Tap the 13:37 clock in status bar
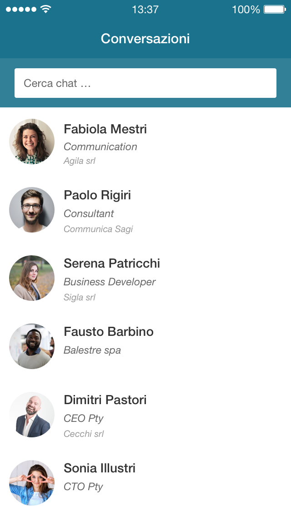The image size is (291, 517). click(145, 10)
